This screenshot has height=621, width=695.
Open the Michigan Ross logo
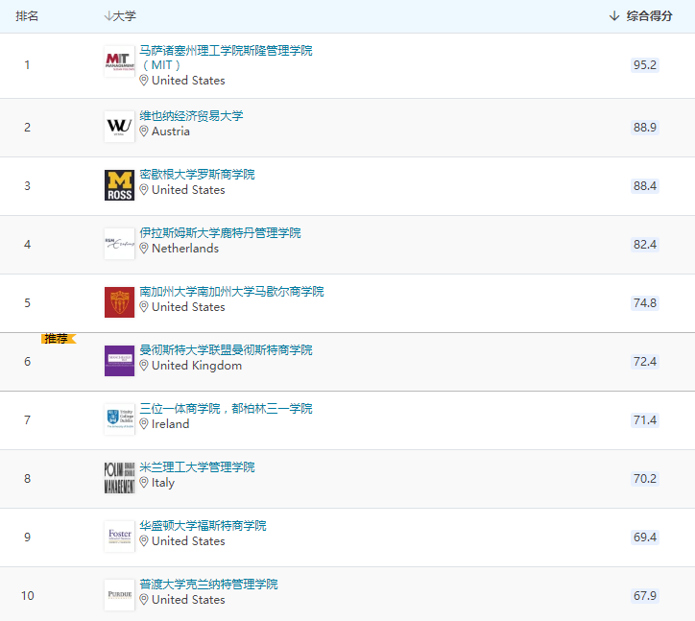119,185
